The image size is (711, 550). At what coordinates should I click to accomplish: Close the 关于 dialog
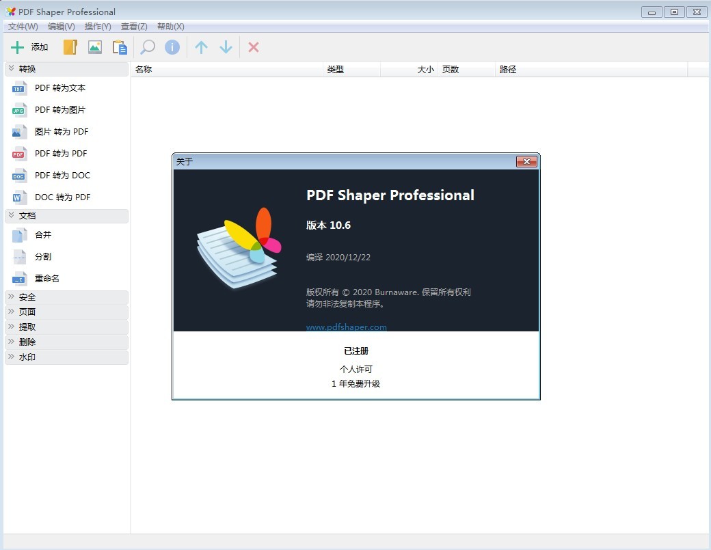click(x=526, y=162)
